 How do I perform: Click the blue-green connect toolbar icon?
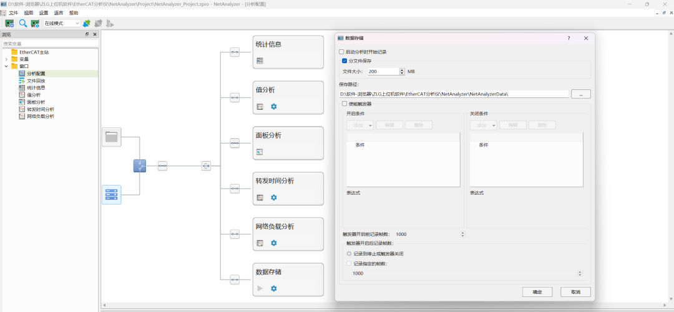coord(86,23)
